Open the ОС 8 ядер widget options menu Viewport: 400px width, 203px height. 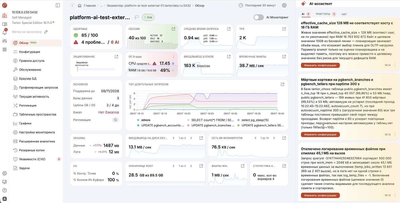pyautogui.click(x=173, y=57)
